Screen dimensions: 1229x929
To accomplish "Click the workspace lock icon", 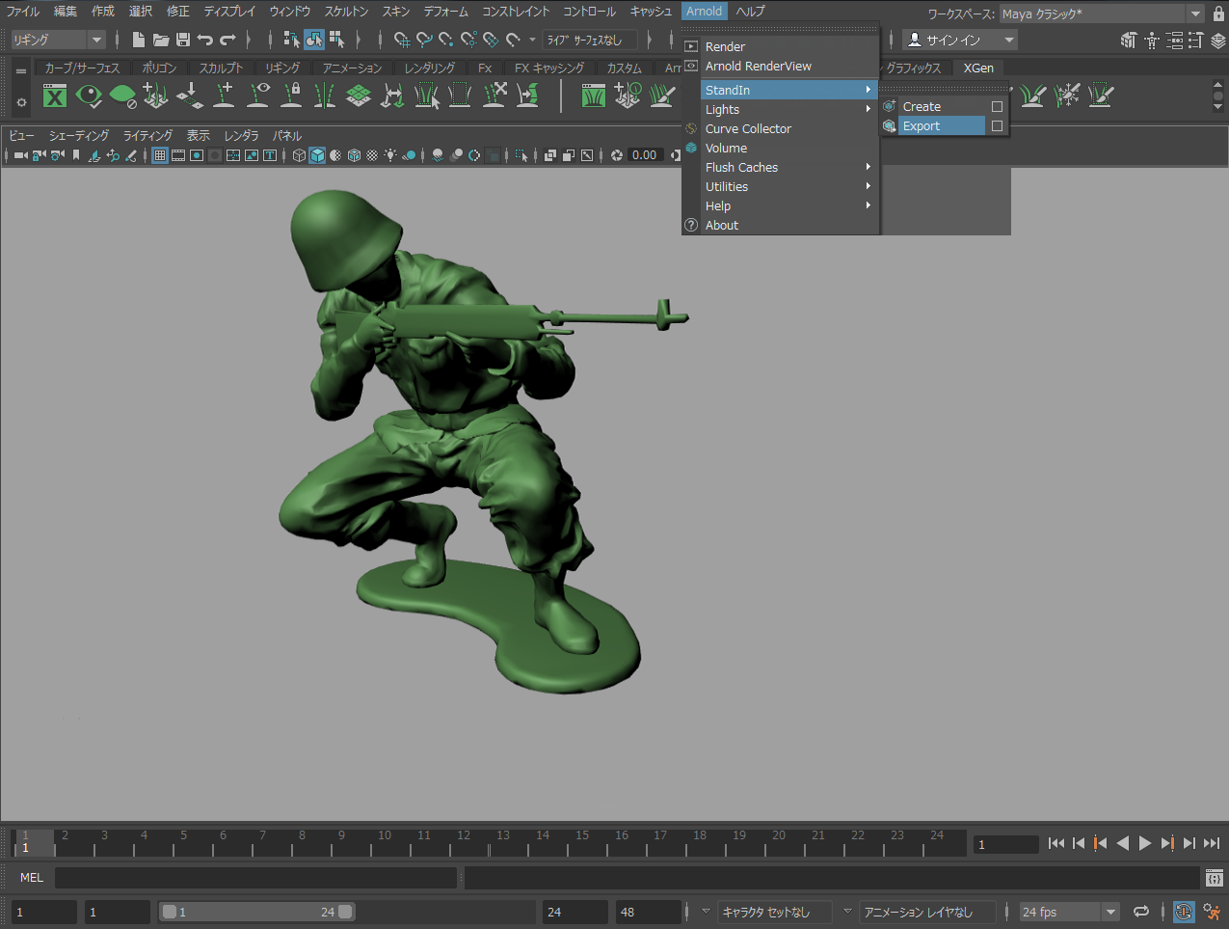I will coord(1218,14).
